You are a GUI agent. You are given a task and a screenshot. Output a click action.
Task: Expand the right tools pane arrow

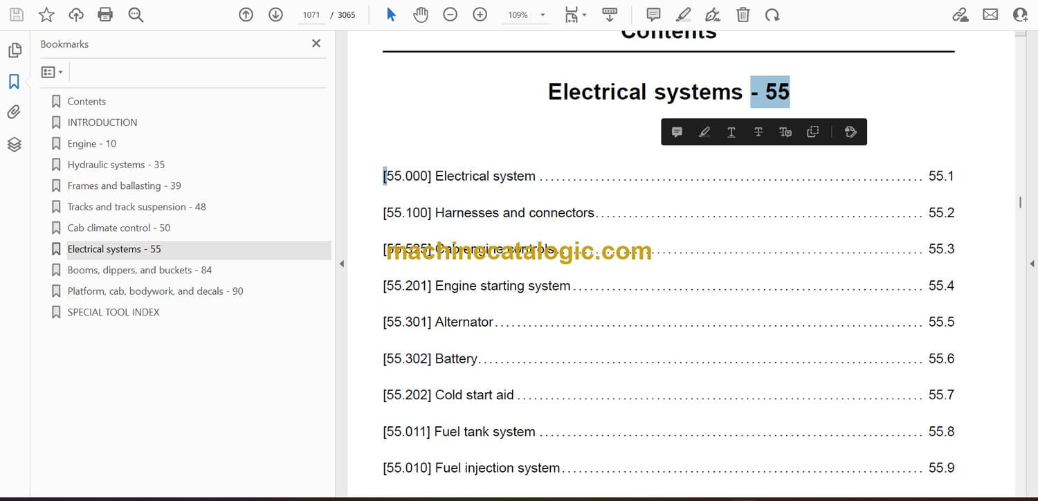coord(1032,264)
